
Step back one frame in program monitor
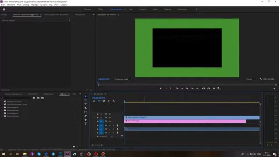click(x=182, y=89)
